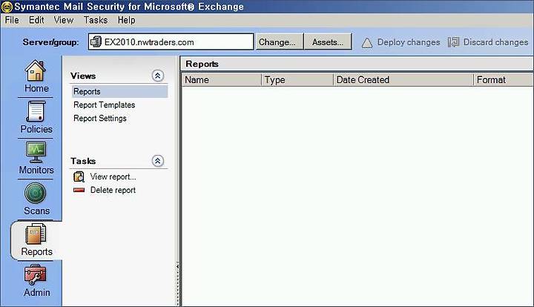The width and height of the screenshot is (534, 307).
Task: Collapse the side pane with the splitter arrow
Action: (177, 267)
